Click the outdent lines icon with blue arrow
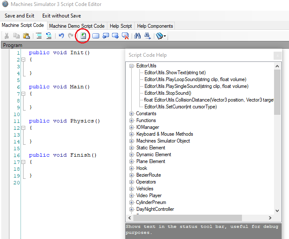Screen dimensions: 289x239 point(49,36)
